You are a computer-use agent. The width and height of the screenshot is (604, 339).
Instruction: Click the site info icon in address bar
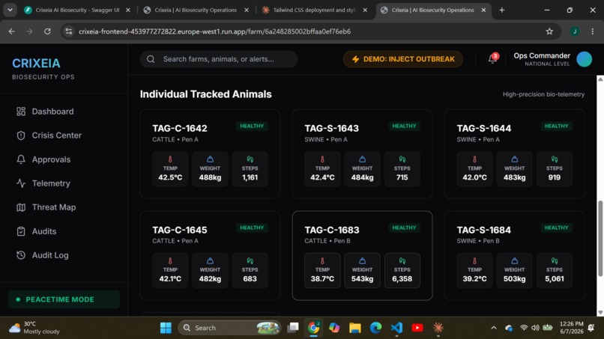point(69,31)
